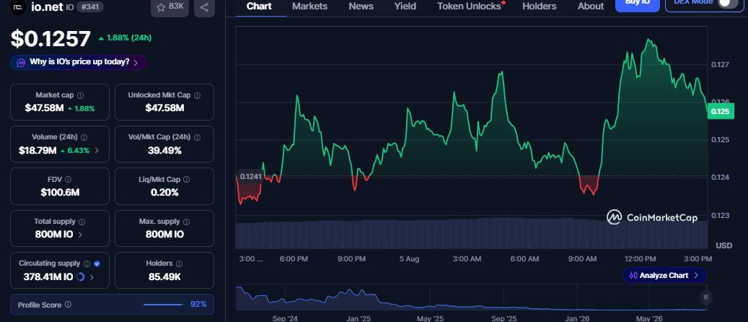
Task: Click the 85.49K Holders value
Action: pyautogui.click(x=164, y=277)
